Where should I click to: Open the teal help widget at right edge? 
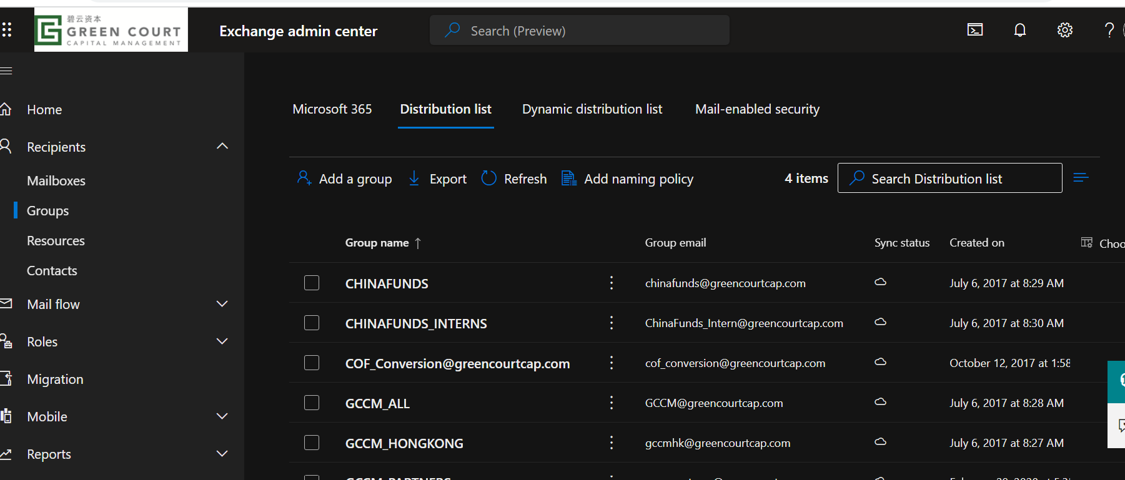(x=1117, y=381)
